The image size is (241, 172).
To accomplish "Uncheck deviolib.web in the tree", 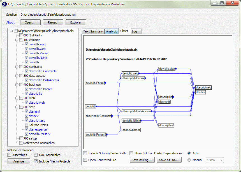I will pos(26,49).
